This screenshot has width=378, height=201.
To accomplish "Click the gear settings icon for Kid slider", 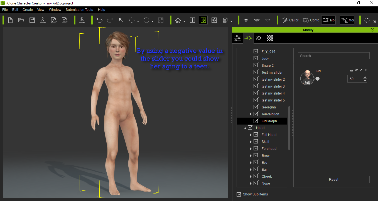I will [365, 70].
